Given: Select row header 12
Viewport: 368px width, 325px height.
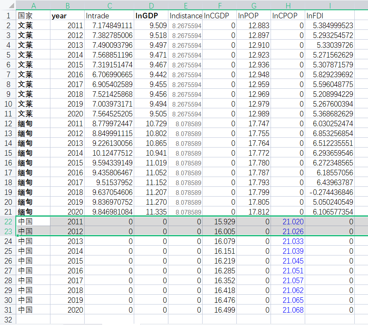Looking at the screenshot, I should [x=8, y=123].
